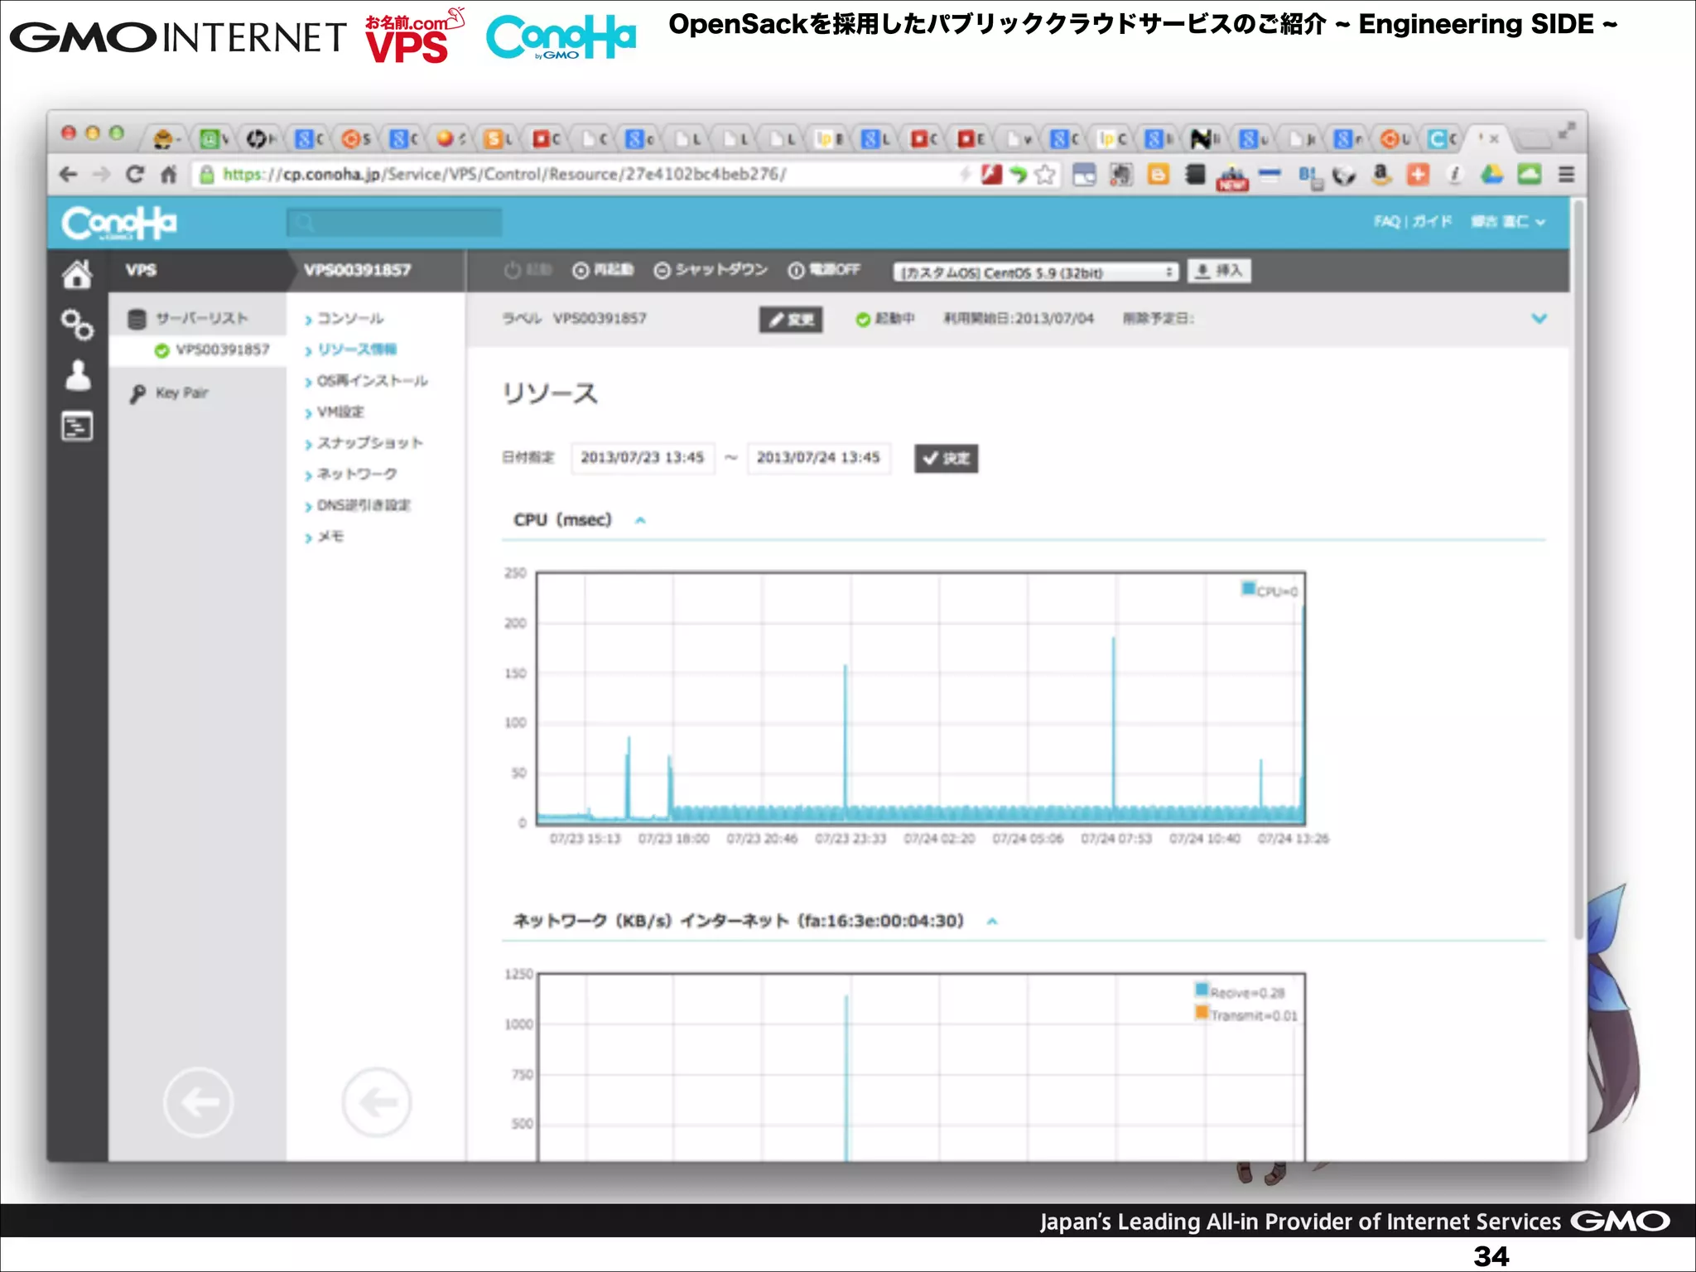This screenshot has height=1272, width=1696.
Task: Open the FAQ link in header
Action: (1386, 222)
